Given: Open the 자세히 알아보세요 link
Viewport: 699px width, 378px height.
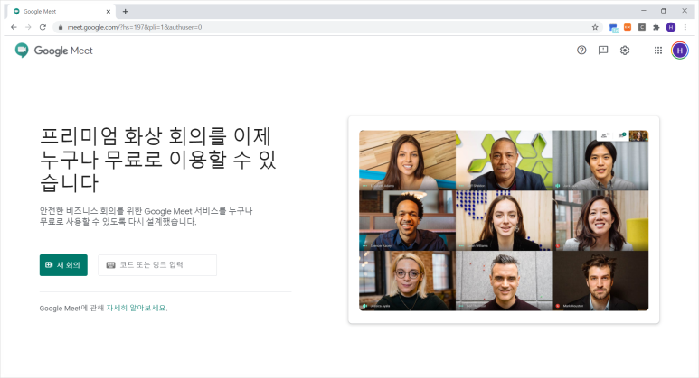Looking at the screenshot, I should click(137, 308).
